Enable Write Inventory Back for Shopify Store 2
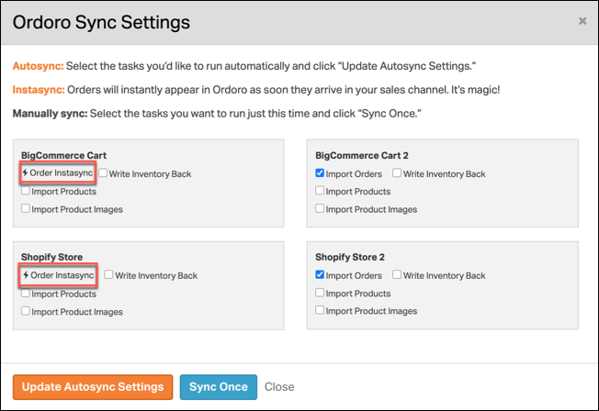 [x=397, y=274]
